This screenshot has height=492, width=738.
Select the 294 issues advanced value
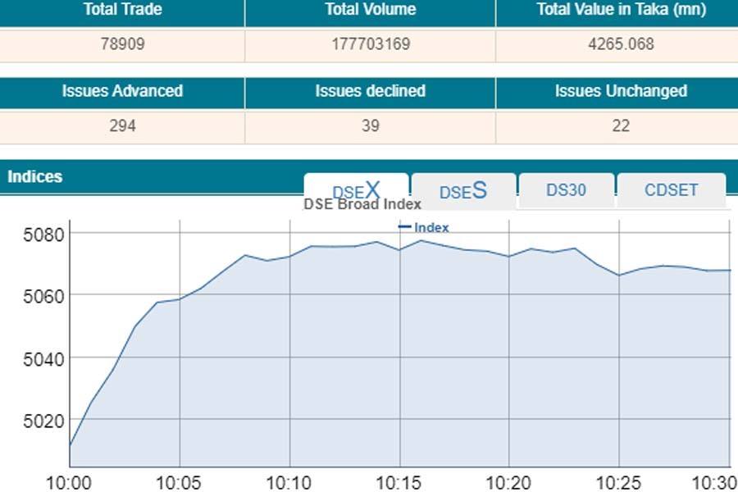click(122, 125)
